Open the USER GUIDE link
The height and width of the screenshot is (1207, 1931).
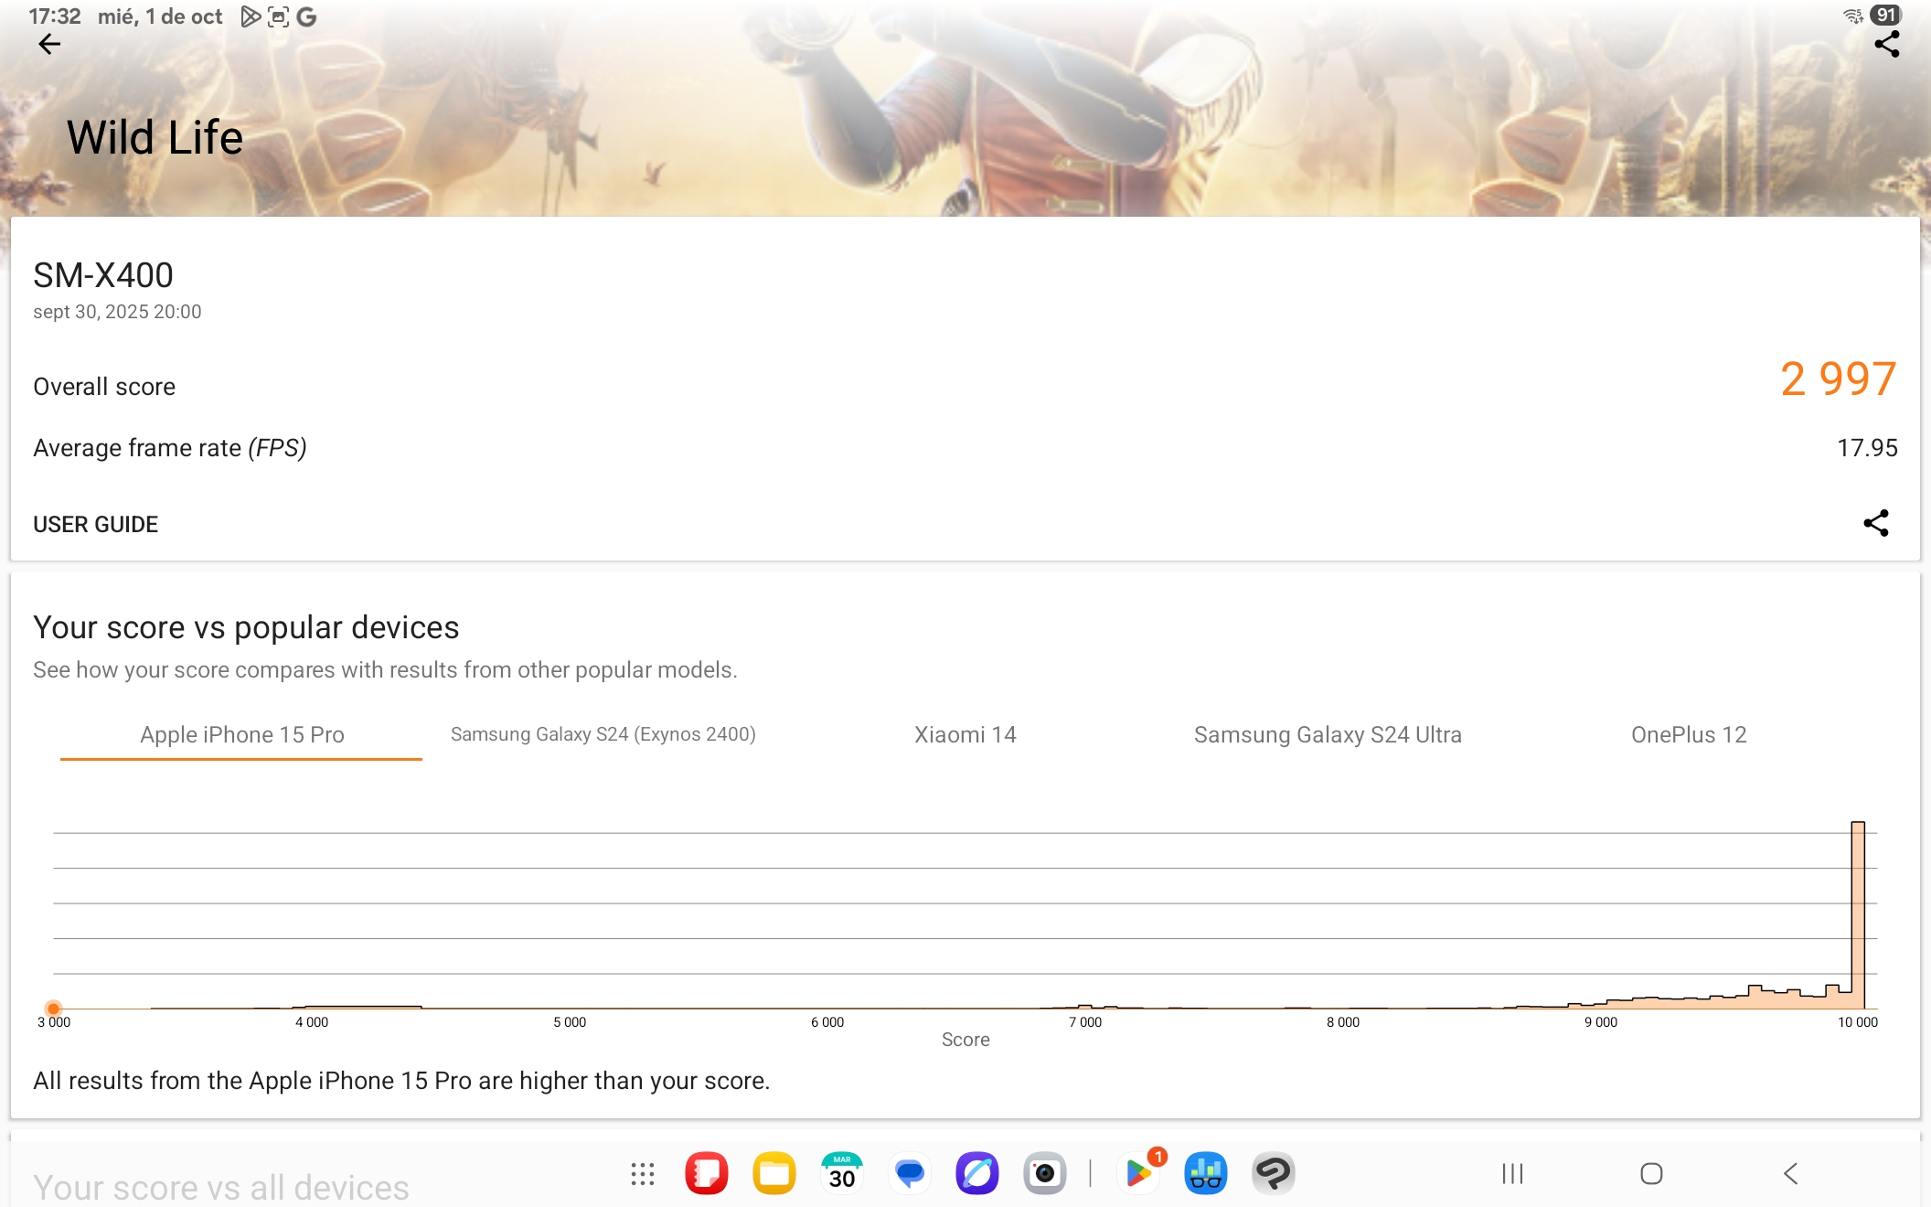pos(95,524)
